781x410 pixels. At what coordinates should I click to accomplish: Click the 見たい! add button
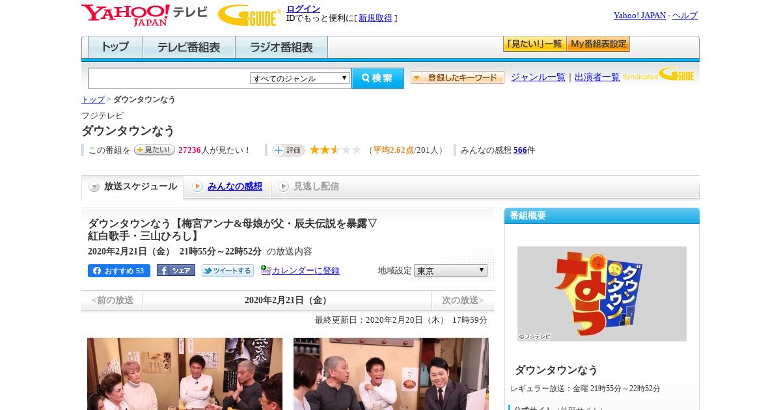[x=154, y=150]
